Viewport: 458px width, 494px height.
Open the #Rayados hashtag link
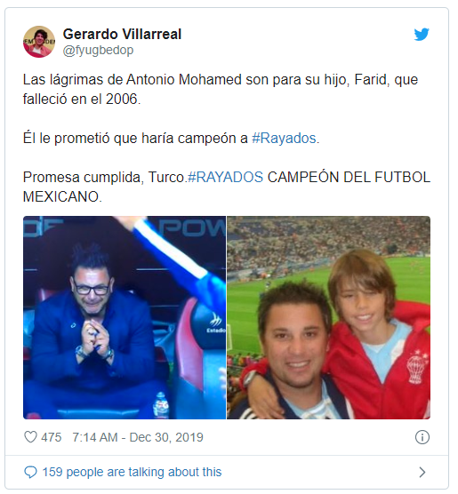(284, 139)
